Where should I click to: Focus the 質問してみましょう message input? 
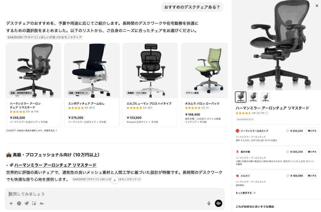point(115,194)
